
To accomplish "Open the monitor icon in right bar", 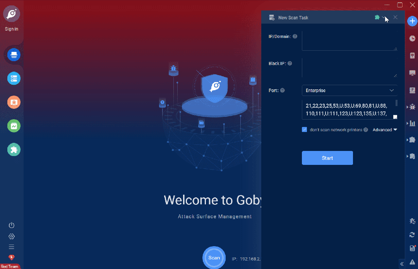I will [412, 73].
